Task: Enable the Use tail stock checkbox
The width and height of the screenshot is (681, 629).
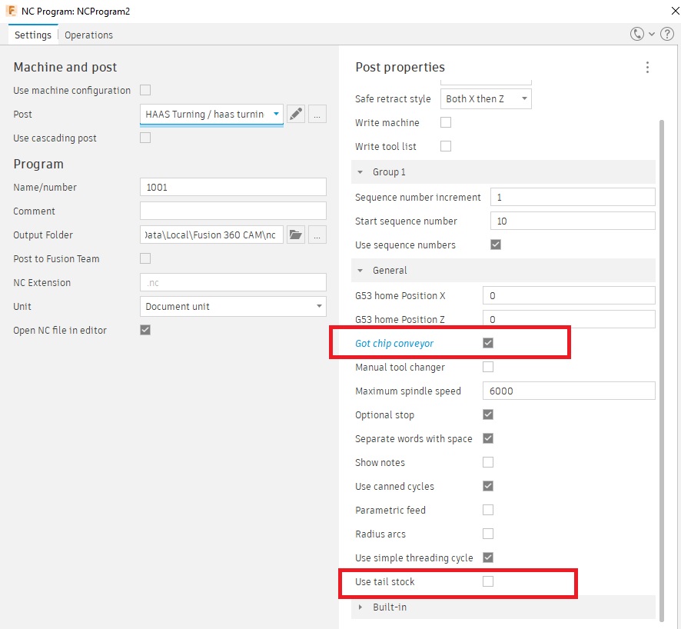Action: click(488, 581)
